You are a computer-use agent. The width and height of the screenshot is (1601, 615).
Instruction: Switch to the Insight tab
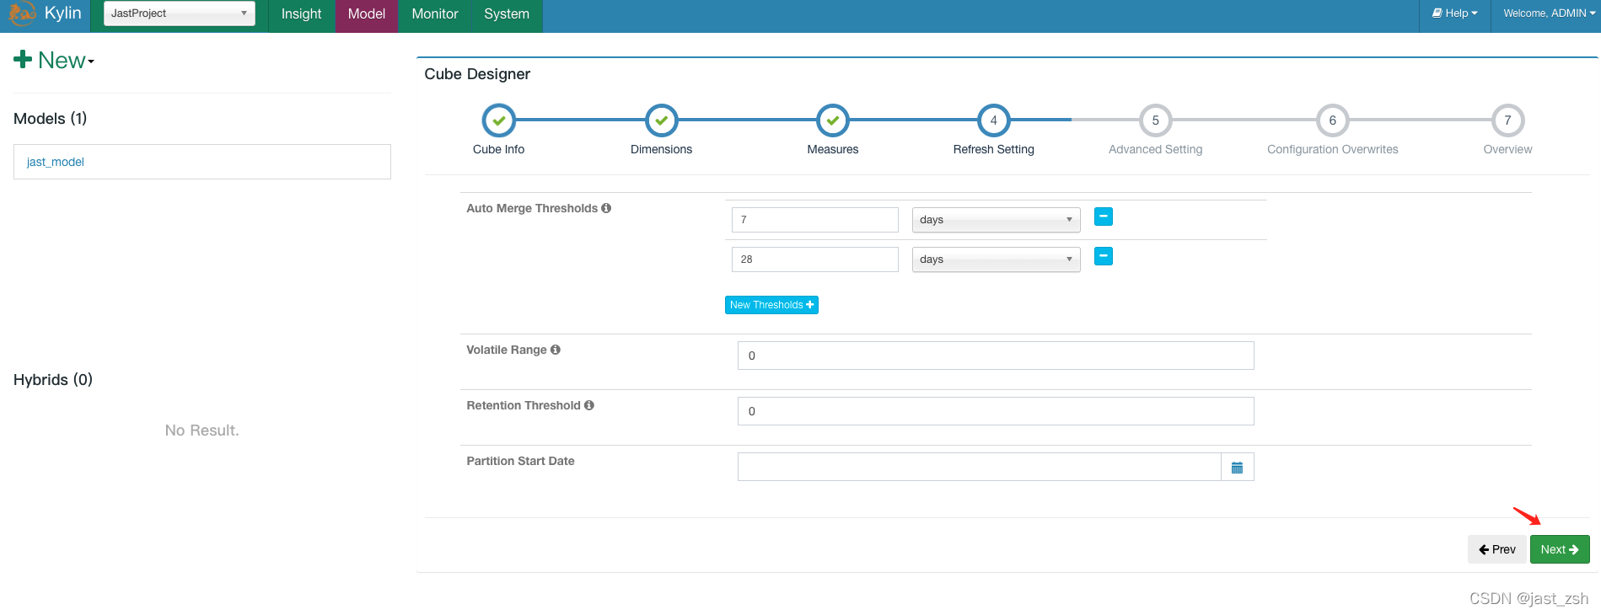(x=301, y=14)
